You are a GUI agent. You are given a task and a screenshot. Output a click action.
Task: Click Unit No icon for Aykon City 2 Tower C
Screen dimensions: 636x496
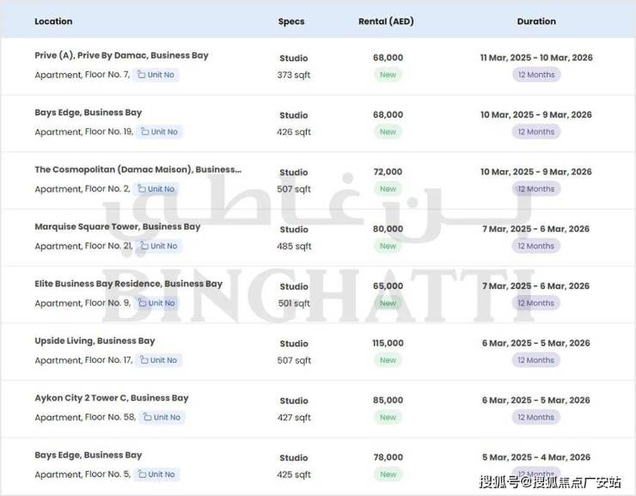pyautogui.click(x=148, y=417)
